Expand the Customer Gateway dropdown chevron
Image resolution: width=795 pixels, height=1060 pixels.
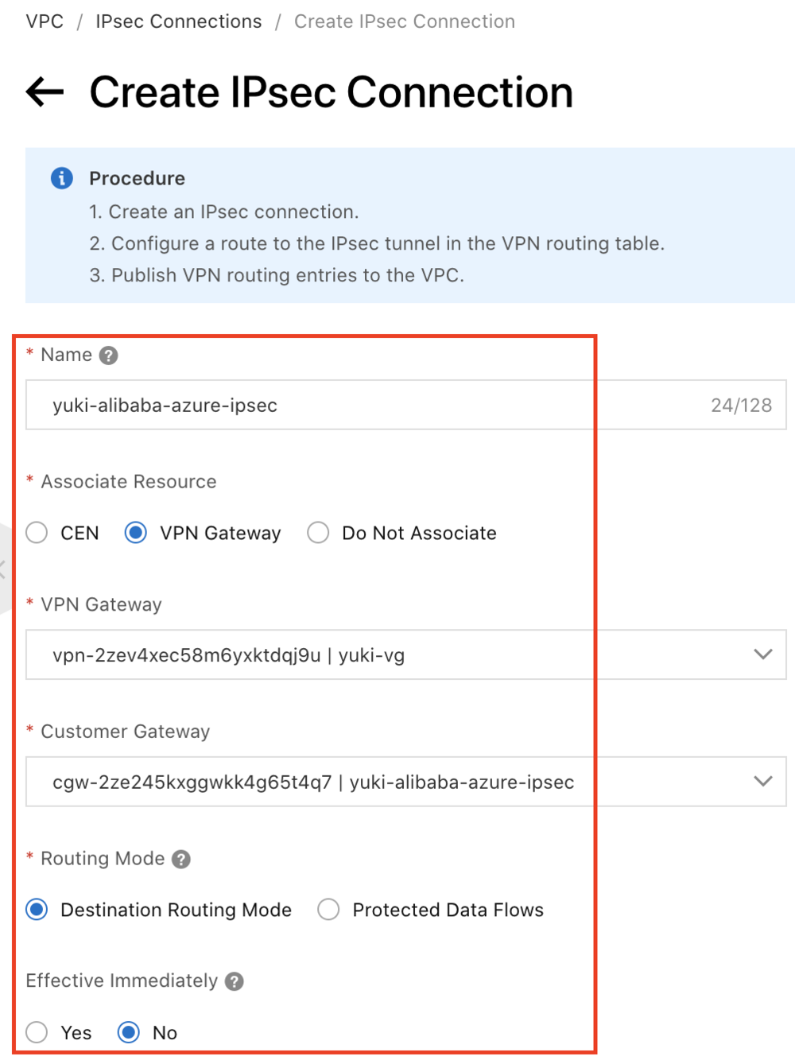pyautogui.click(x=762, y=781)
